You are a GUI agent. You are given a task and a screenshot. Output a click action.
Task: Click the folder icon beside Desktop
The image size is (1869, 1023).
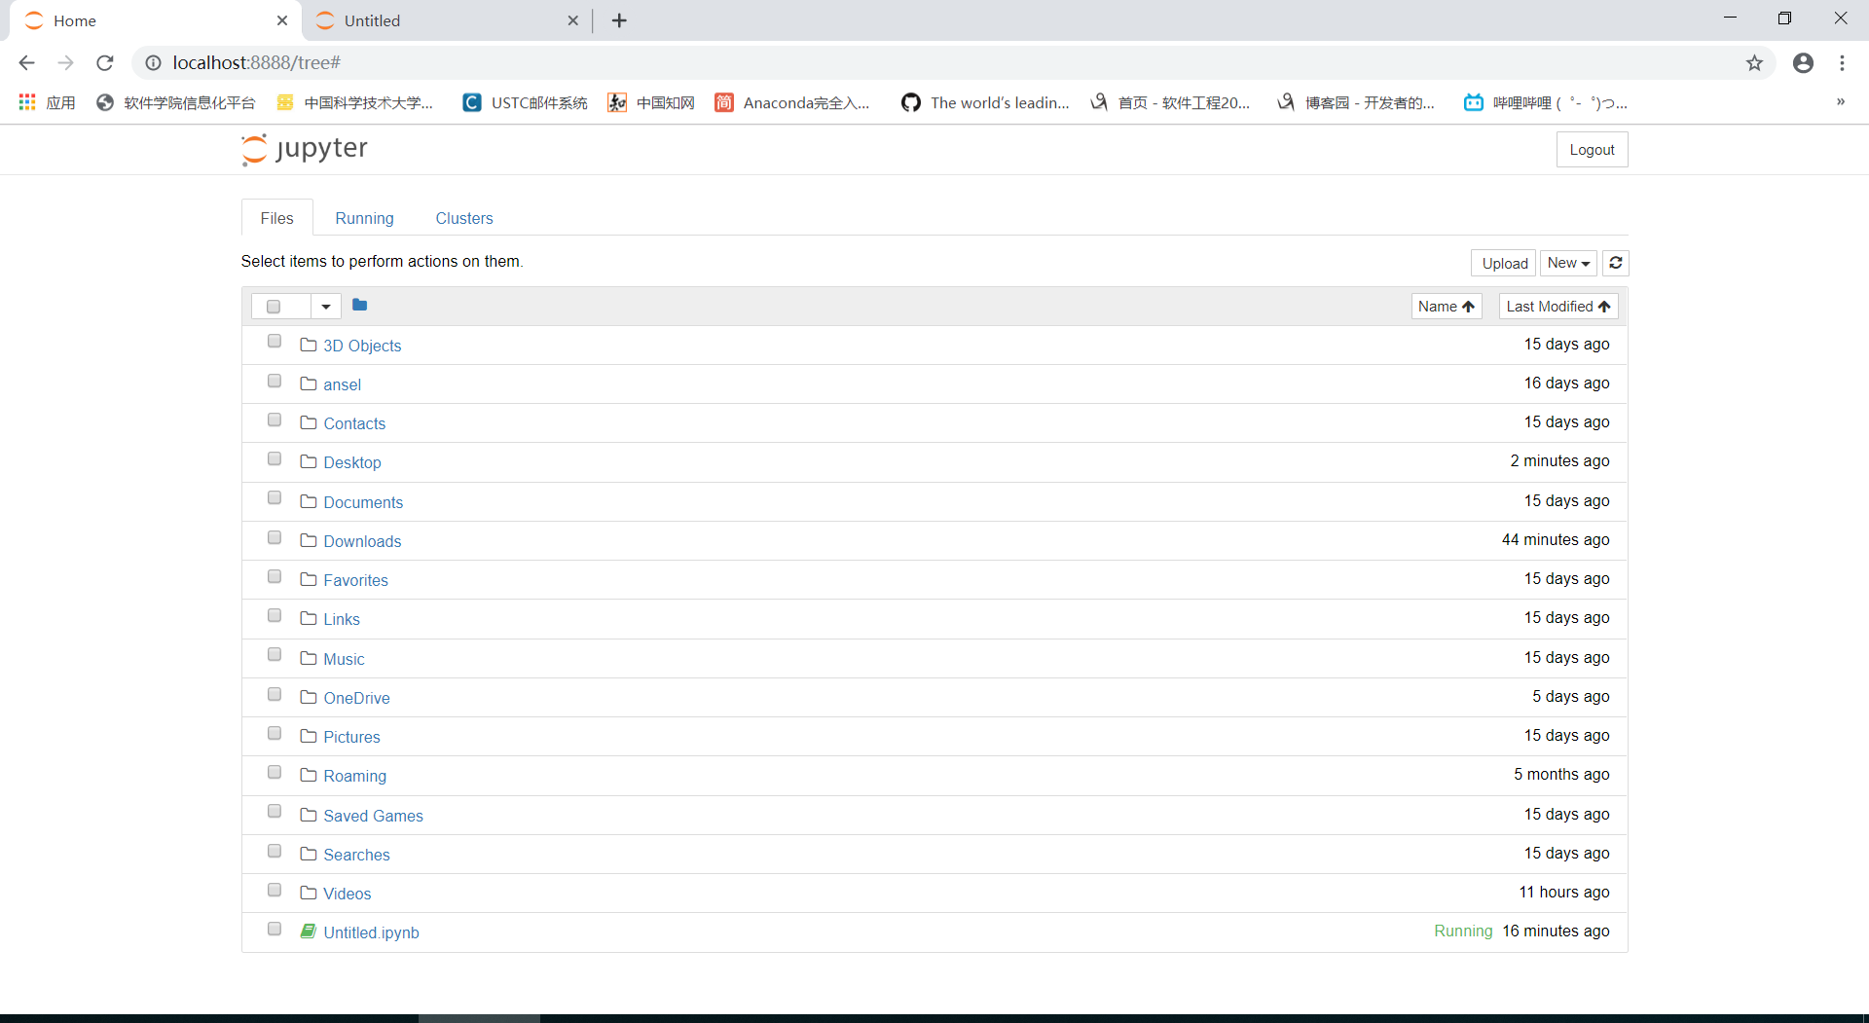tap(309, 461)
